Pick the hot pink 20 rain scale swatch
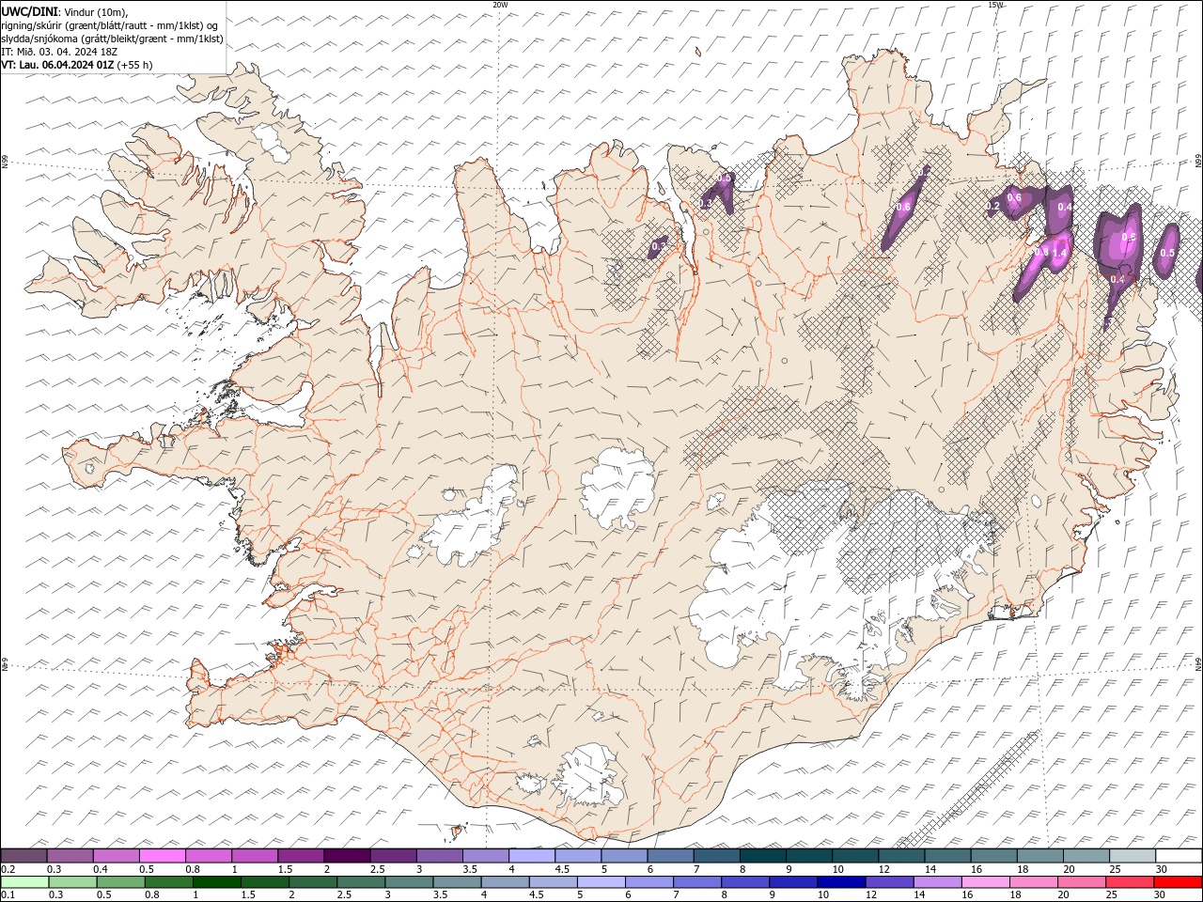The width and height of the screenshot is (1203, 902). (x=1081, y=882)
